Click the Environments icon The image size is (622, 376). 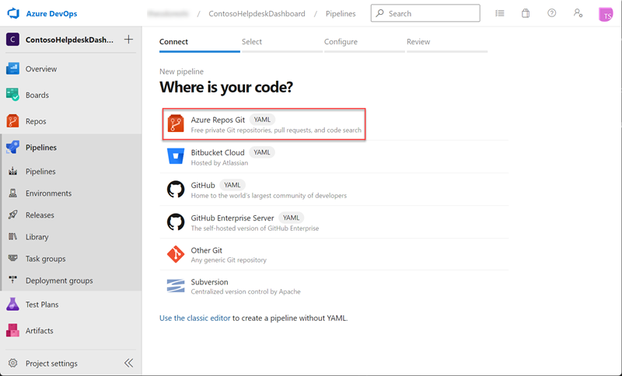coord(13,193)
